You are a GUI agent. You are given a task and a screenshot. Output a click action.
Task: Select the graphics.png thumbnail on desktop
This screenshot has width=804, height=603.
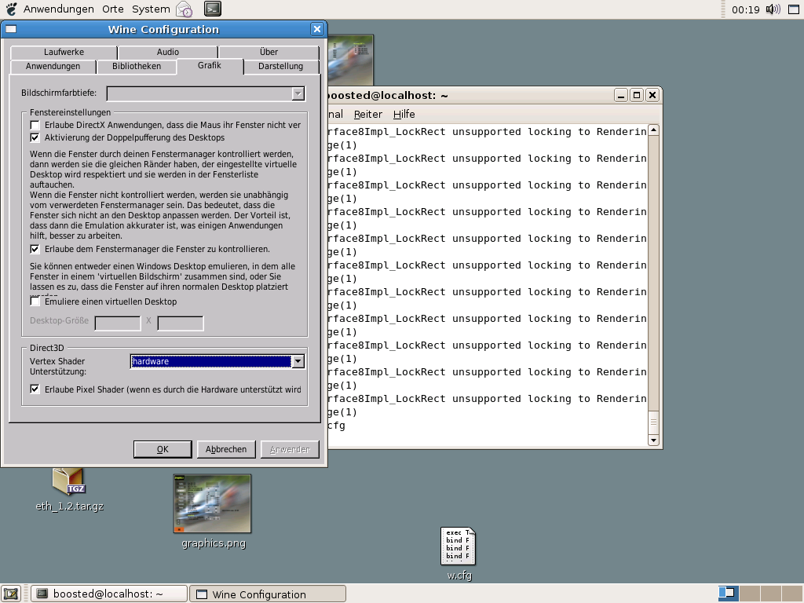point(212,503)
